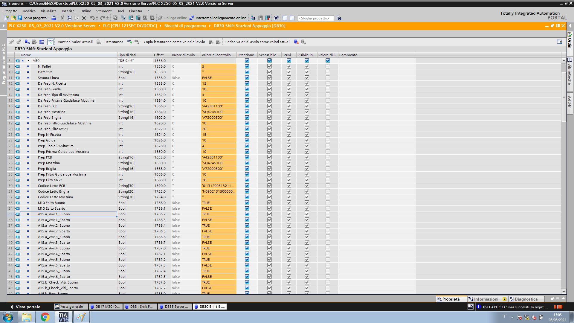
Task: Click the print icon in main toolbar
Action: coord(54,18)
